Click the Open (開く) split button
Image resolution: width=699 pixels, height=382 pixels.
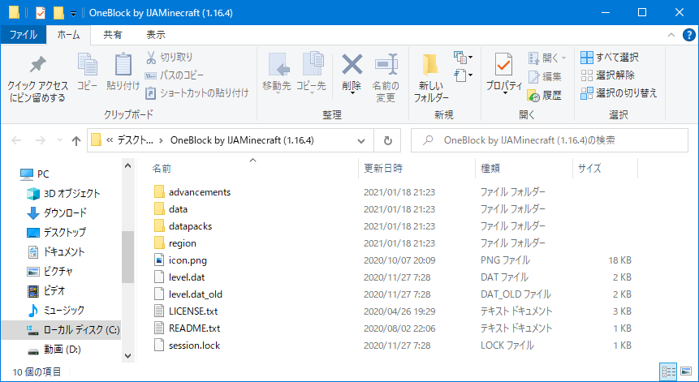tap(547, 58)
